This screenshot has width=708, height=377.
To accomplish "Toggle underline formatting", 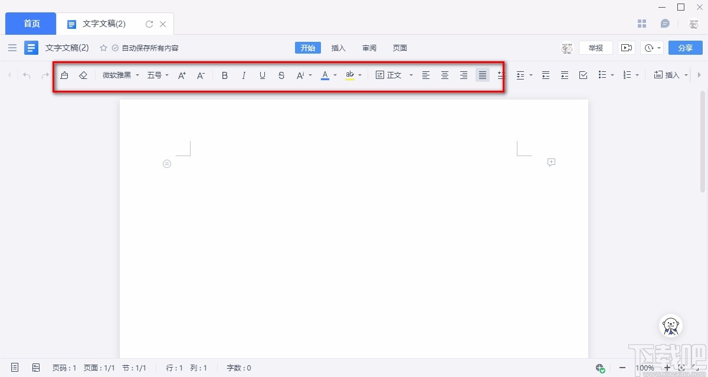I will pos(262,75).
